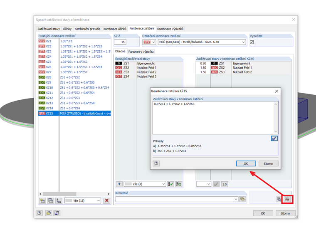Click the save disk icon at dialog bottom
The height and width of the screenshot is (237, 316).
coord(57,213)
